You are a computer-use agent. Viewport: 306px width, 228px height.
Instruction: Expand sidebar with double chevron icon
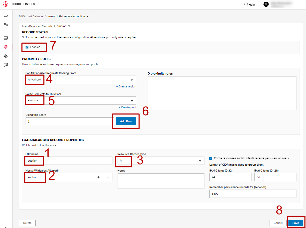6,227
